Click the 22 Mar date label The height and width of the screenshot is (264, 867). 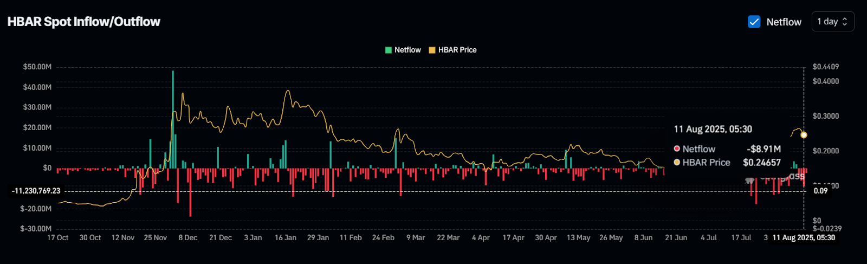448,238
